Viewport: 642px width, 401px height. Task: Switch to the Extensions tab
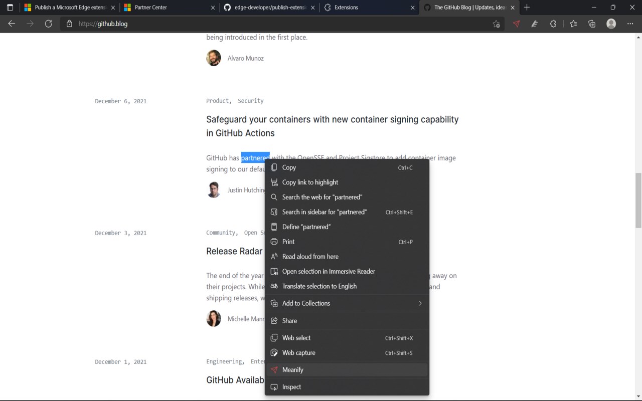pyautogui.click(x=369, y=8)
